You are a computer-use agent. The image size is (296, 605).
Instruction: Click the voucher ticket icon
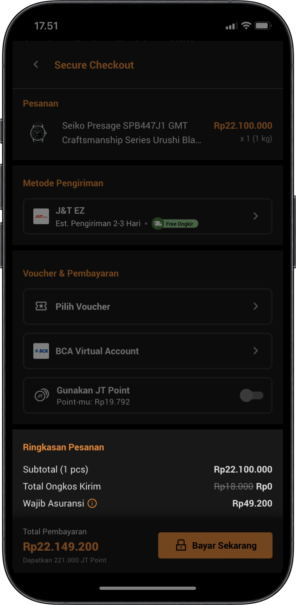pos(41,306)
